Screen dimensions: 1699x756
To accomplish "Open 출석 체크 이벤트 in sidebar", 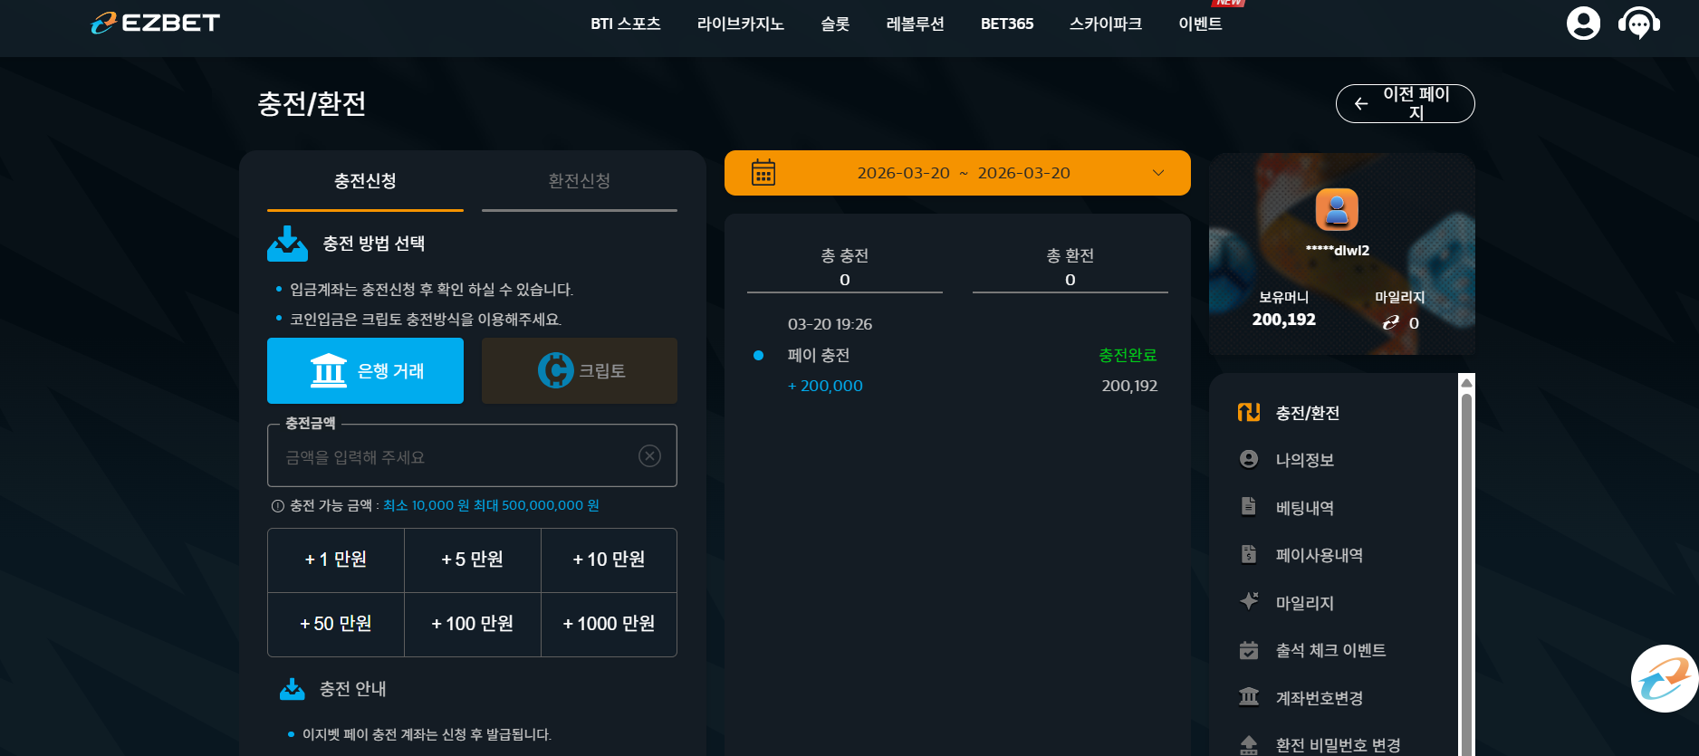I will [1330, 650].
